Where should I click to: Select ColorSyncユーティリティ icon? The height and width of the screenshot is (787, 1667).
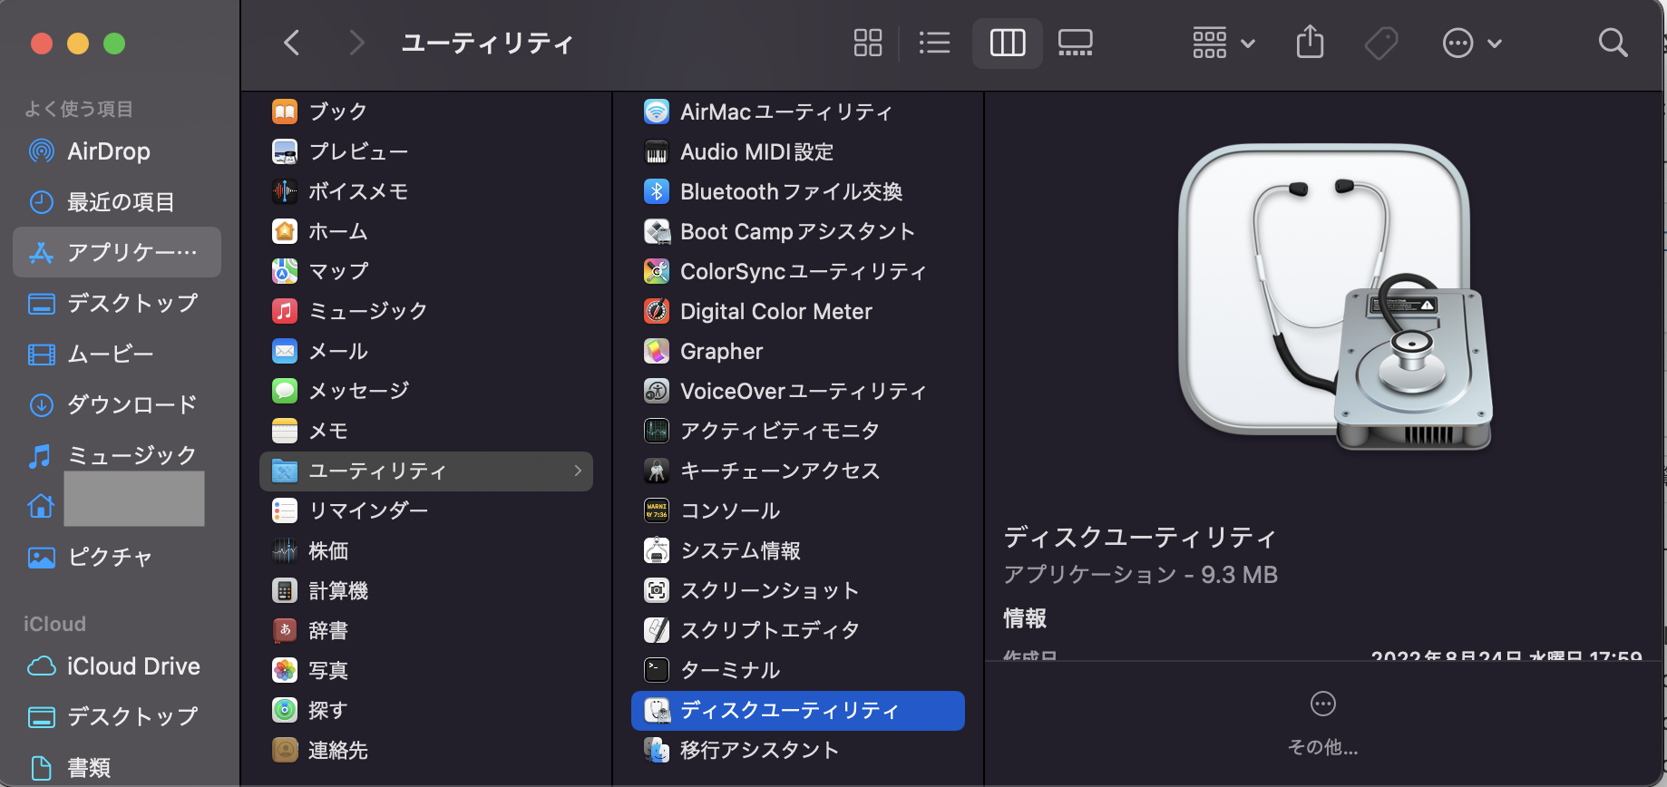657,271
